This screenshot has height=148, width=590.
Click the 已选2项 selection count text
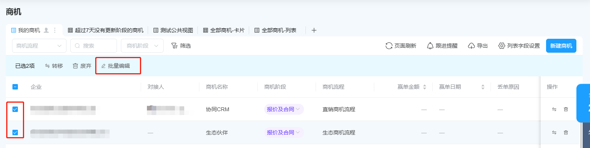click(25, 66)
